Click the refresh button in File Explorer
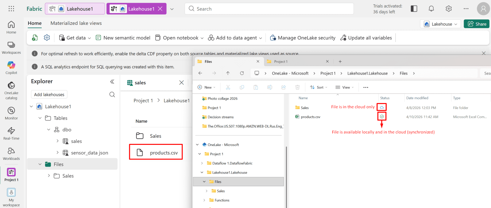This screenshot has width=491, height=208. pyautogui.click(x=242, y=73)
